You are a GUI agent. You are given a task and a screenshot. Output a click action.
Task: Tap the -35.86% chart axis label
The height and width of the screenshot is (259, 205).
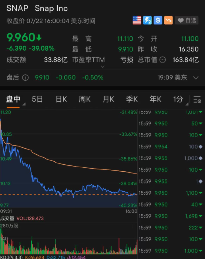(x=128, y=159)
